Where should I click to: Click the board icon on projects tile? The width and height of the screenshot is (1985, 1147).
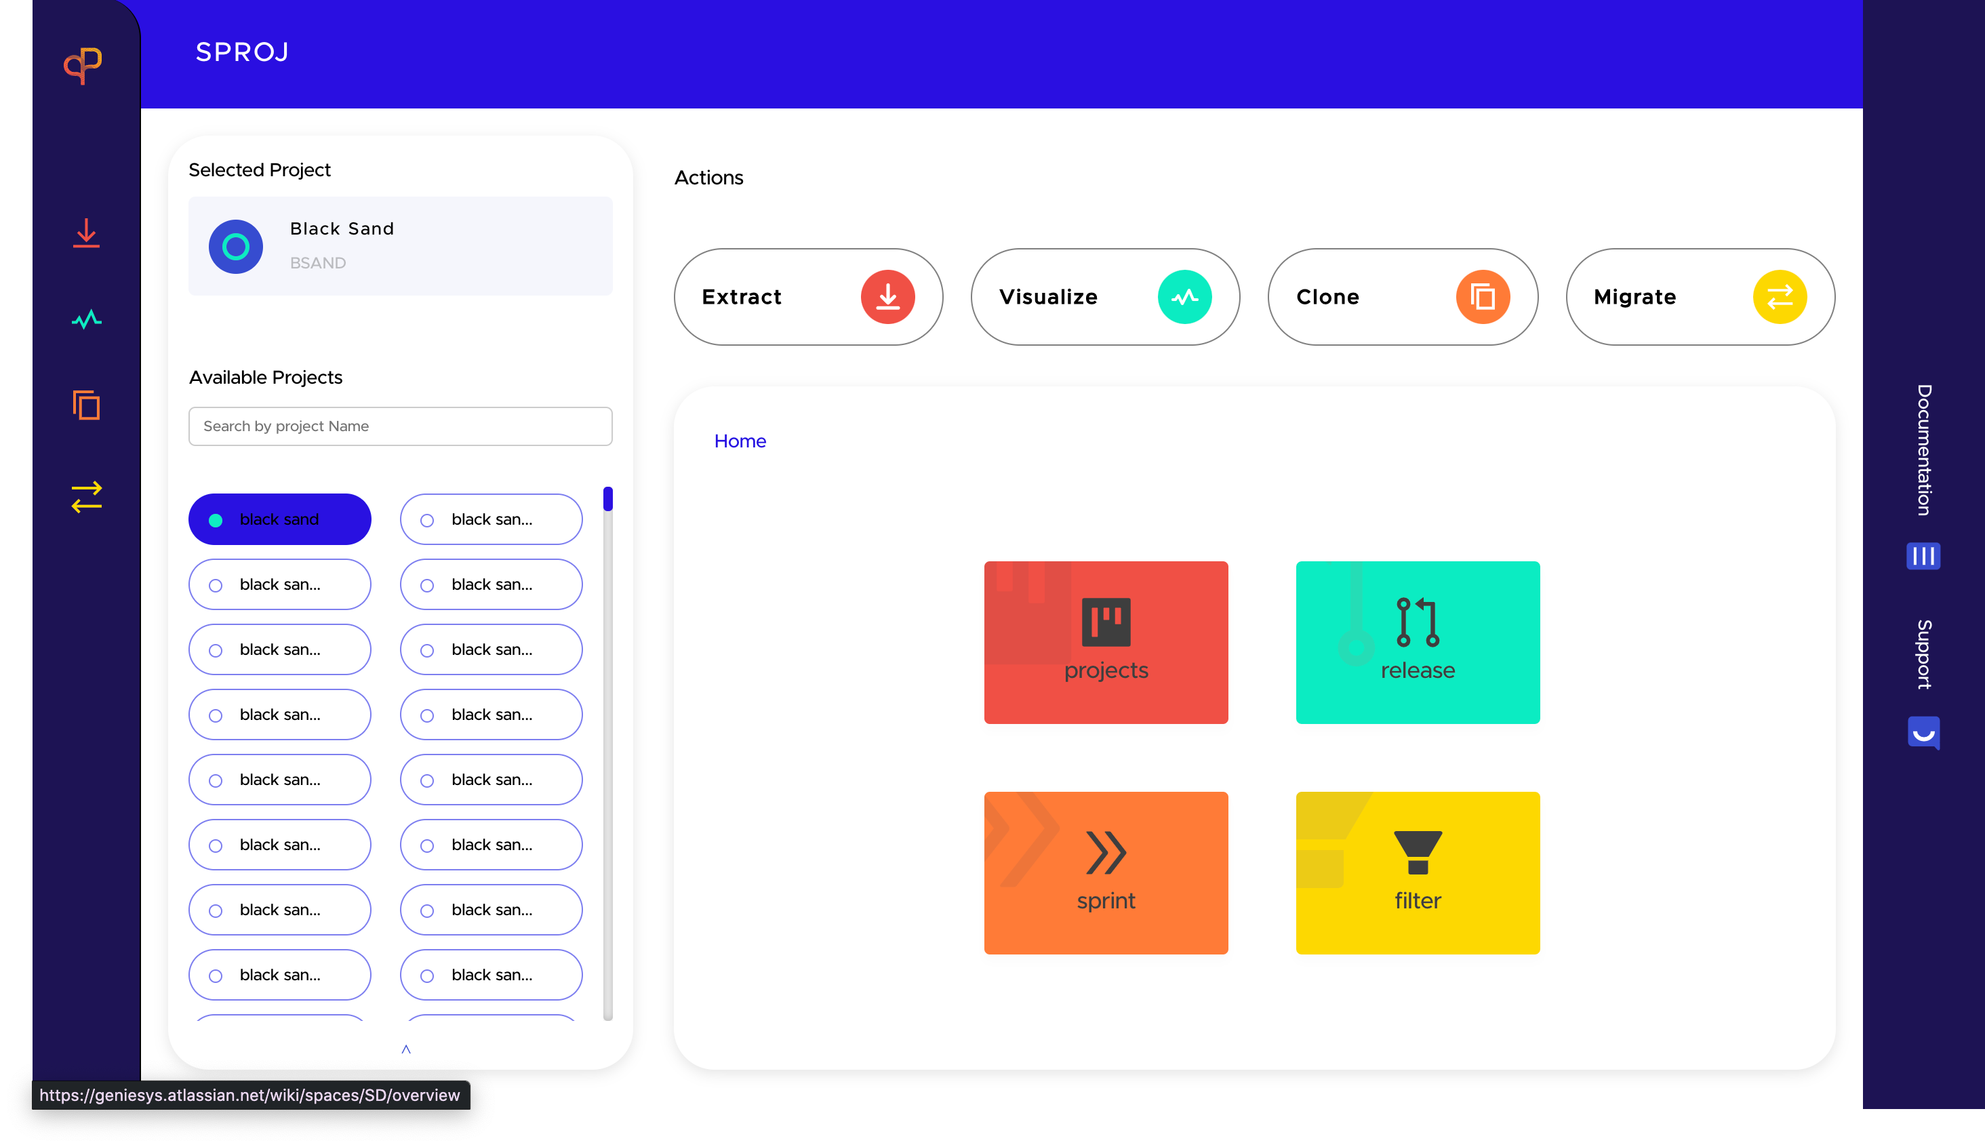point(1106,622)
